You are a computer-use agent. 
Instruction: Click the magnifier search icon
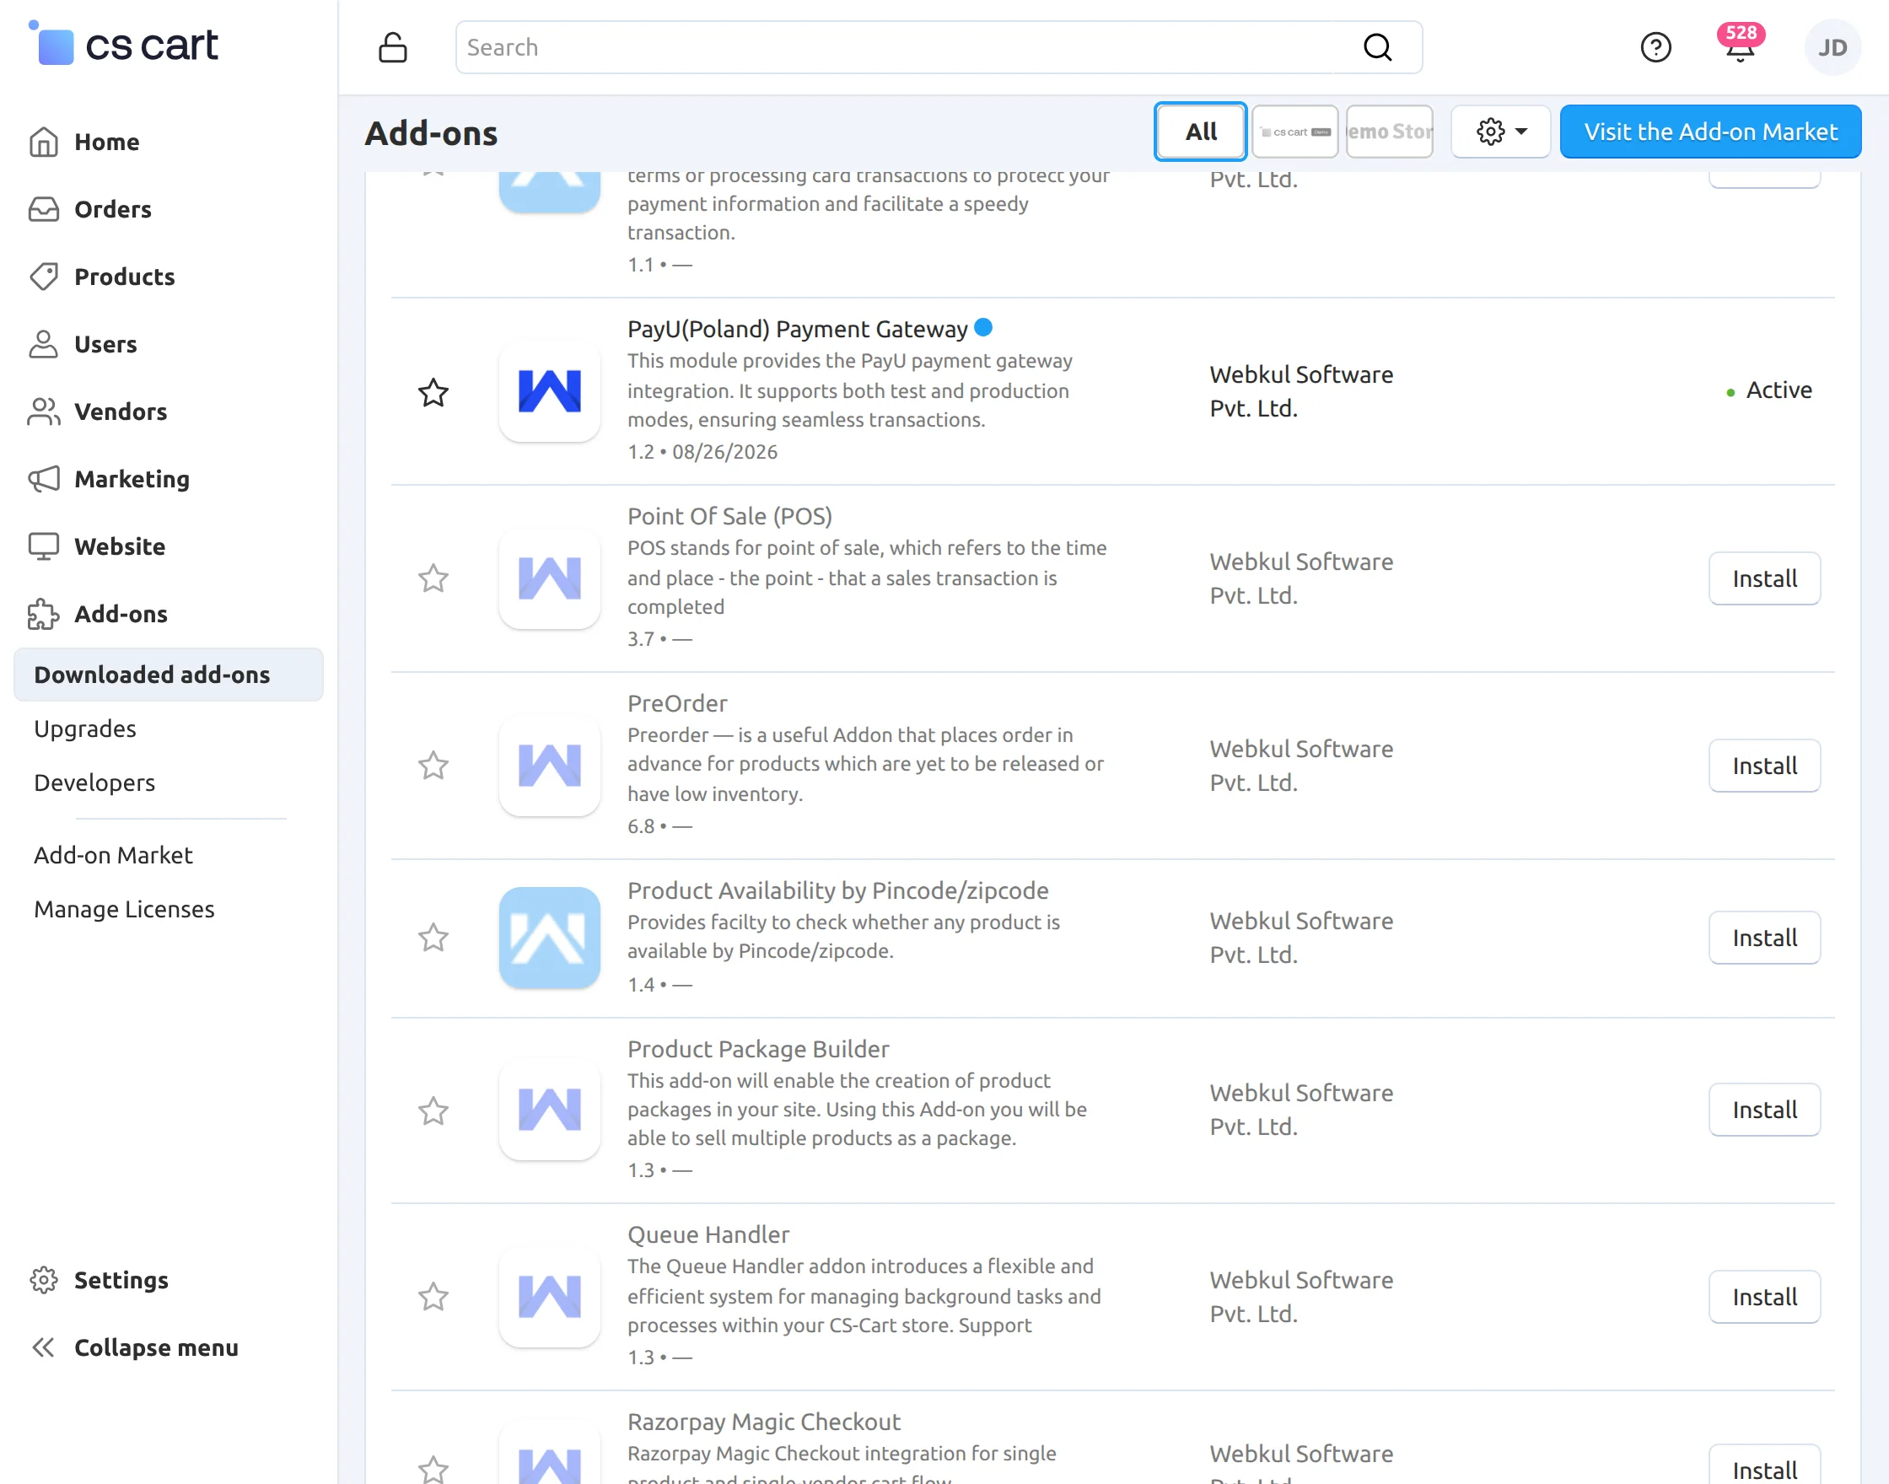[x=1377, y=47]
